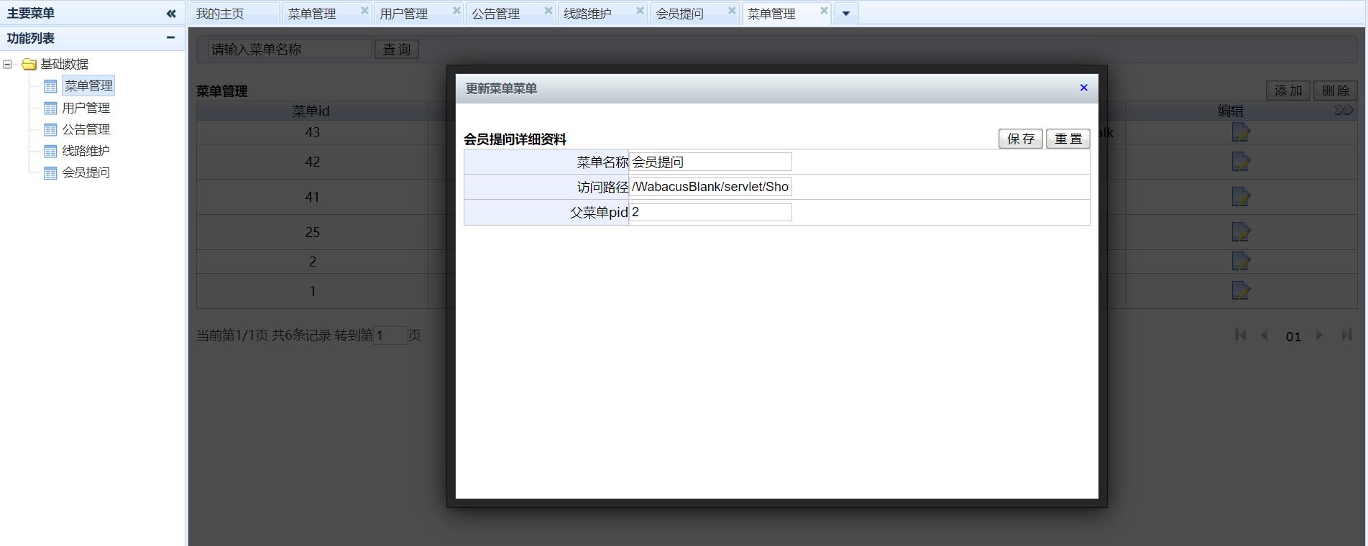Click the 会员提问 sidebar table icon
Screen dimensions: 1368x546
tap(50, 172)
